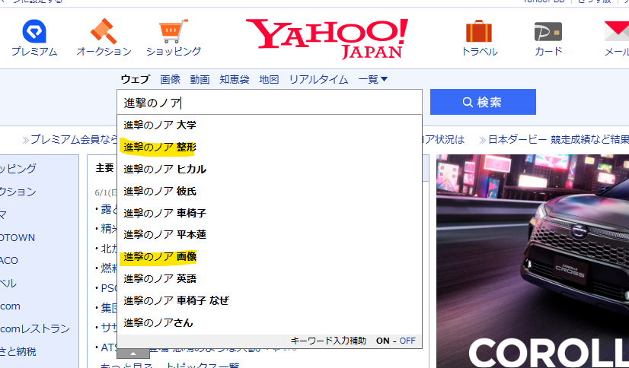The height and width of the screenshot is (368, 629).
Task: Open the comレストラン sidebar link
Action: (35, 328)
